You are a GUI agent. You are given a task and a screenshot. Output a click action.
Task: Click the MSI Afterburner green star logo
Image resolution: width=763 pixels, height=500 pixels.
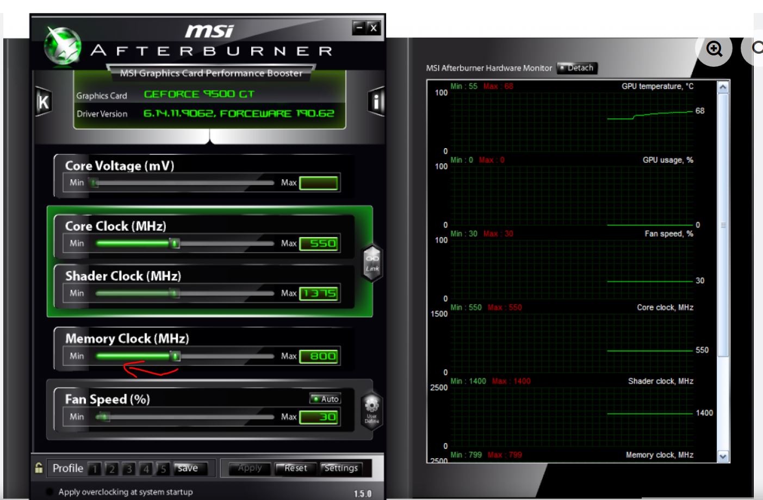[63, 46]
